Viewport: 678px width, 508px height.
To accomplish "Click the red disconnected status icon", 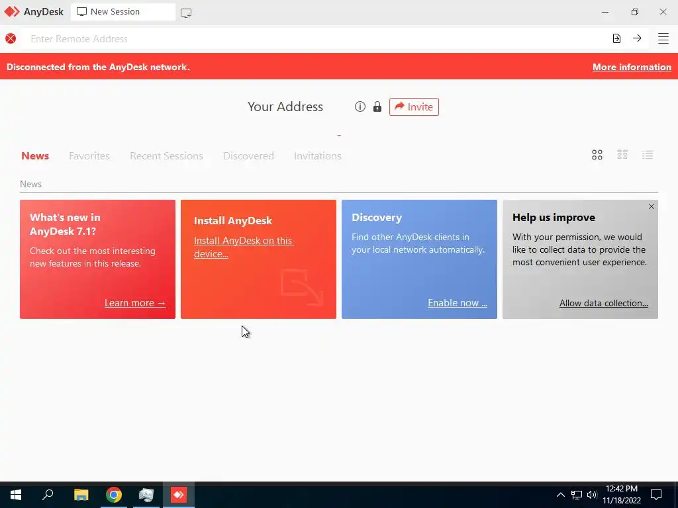I will [x=11, y=38].
